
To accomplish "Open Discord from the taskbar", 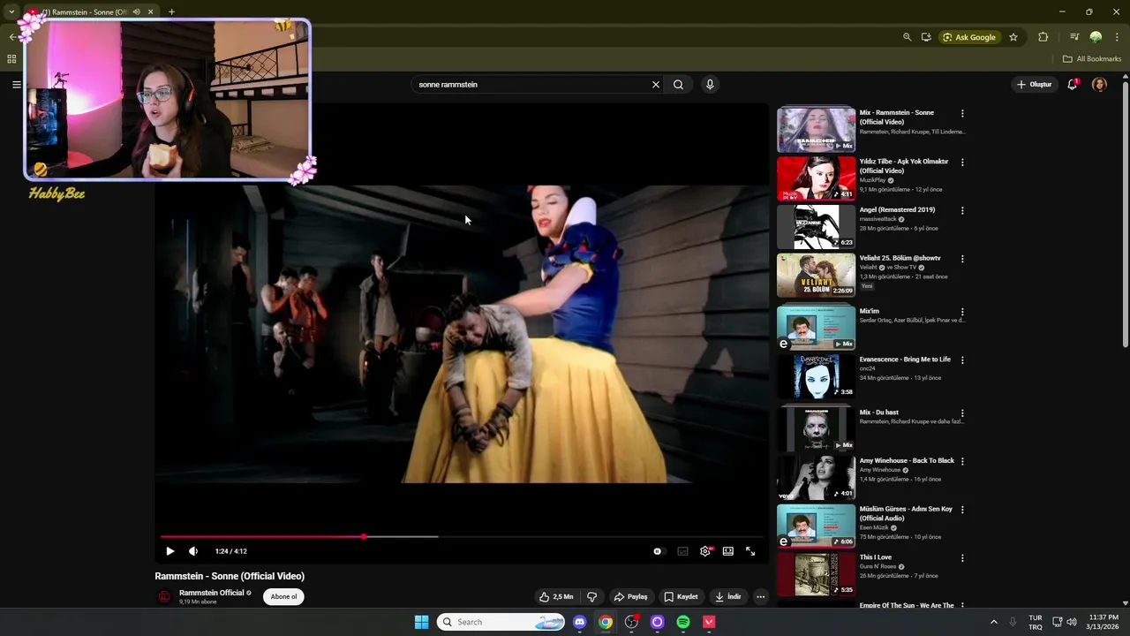I will tap(579, 622).
